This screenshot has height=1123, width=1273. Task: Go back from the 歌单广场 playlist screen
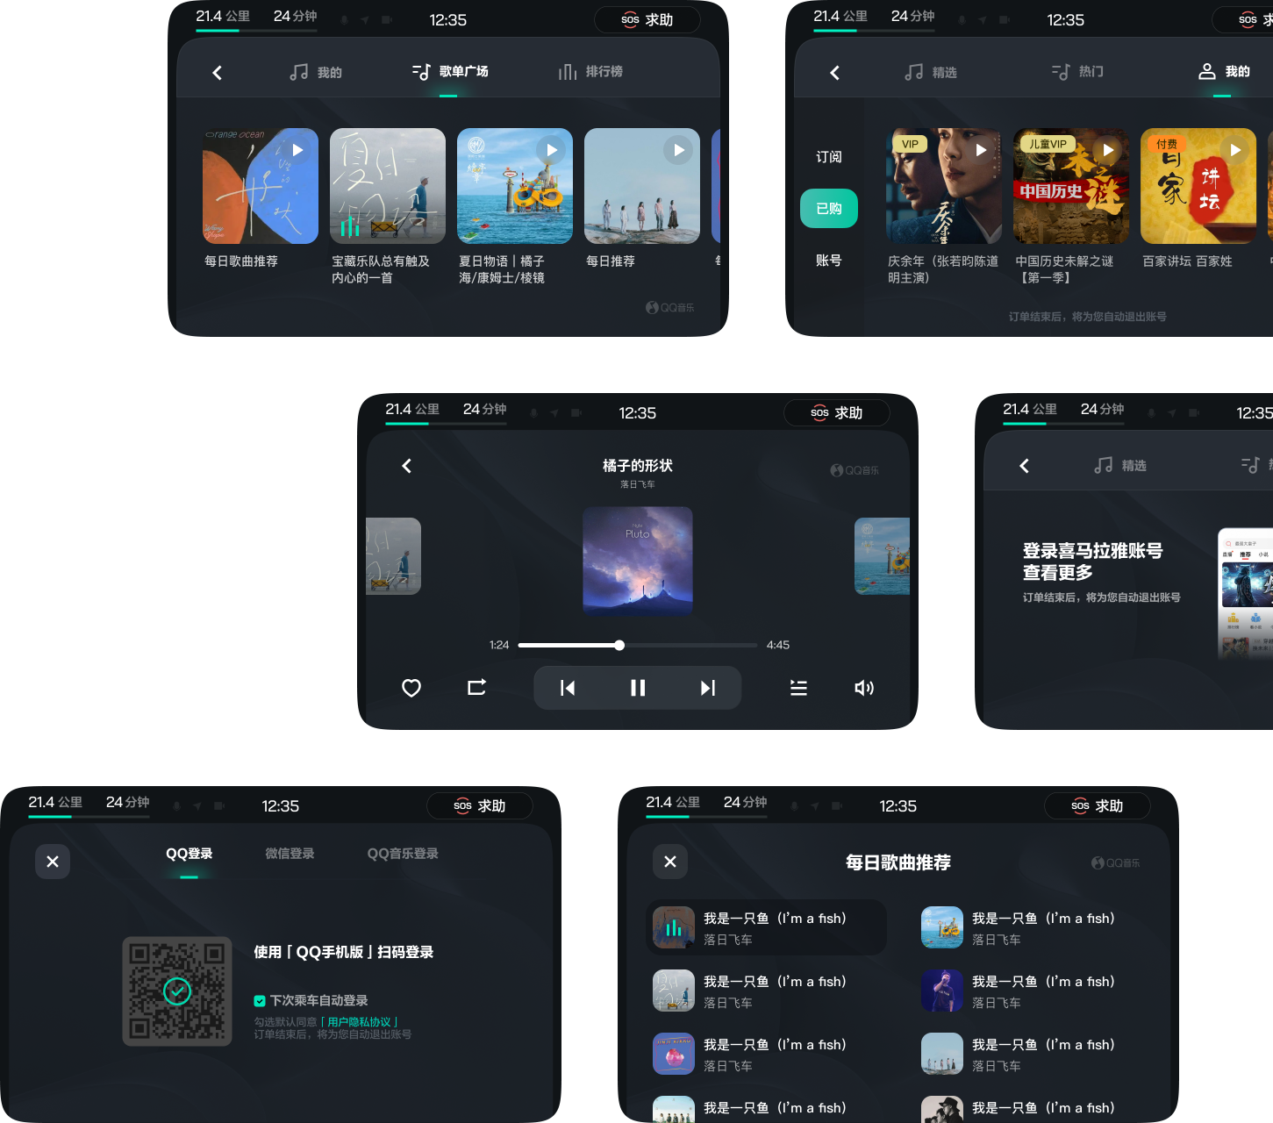(217, 73)
